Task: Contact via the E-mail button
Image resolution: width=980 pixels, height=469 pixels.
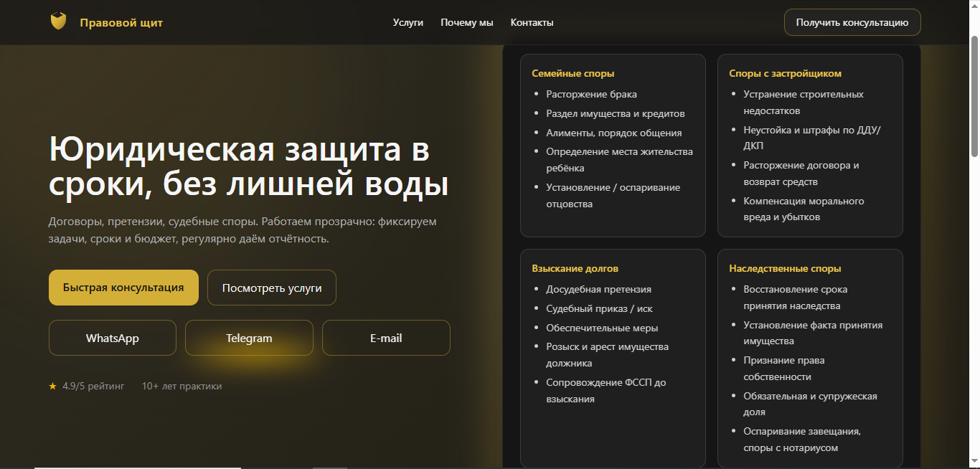Action: pyautogui.click(x=386, y=338)
